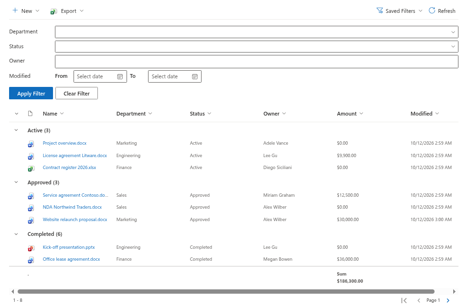Screen dimensions: 468x308
Task: Collapse the Completed group
Action: pyautogui.click(x=16, y=234)
